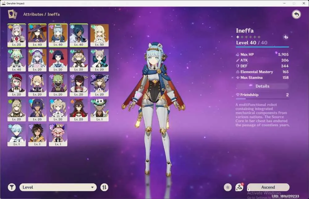Click the ATK stat row
Viewport: 309px width, 199px height.
262,60
